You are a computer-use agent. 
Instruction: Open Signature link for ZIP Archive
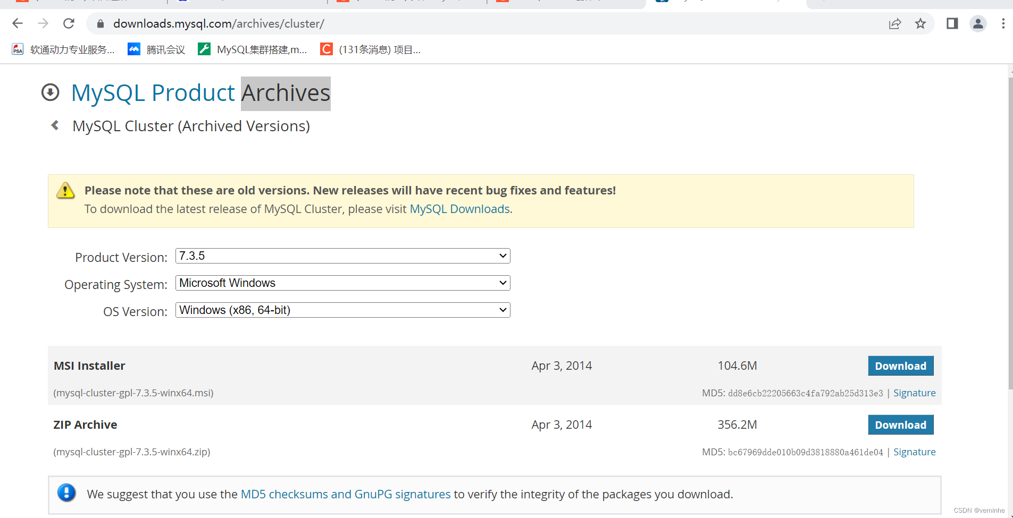click(915, 452)
